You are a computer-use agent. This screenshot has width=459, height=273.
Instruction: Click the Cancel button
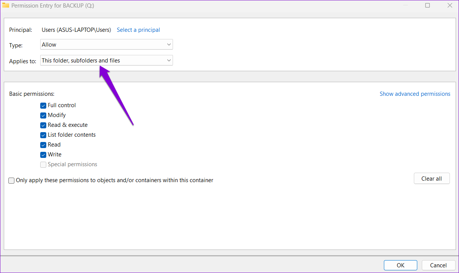coord(438,265)
